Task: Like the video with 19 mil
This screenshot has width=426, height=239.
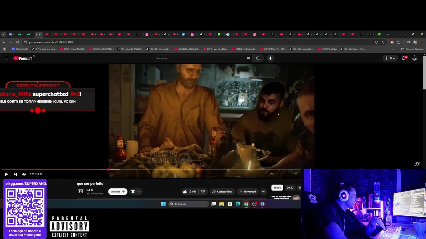Action: (x=189, y=192)
